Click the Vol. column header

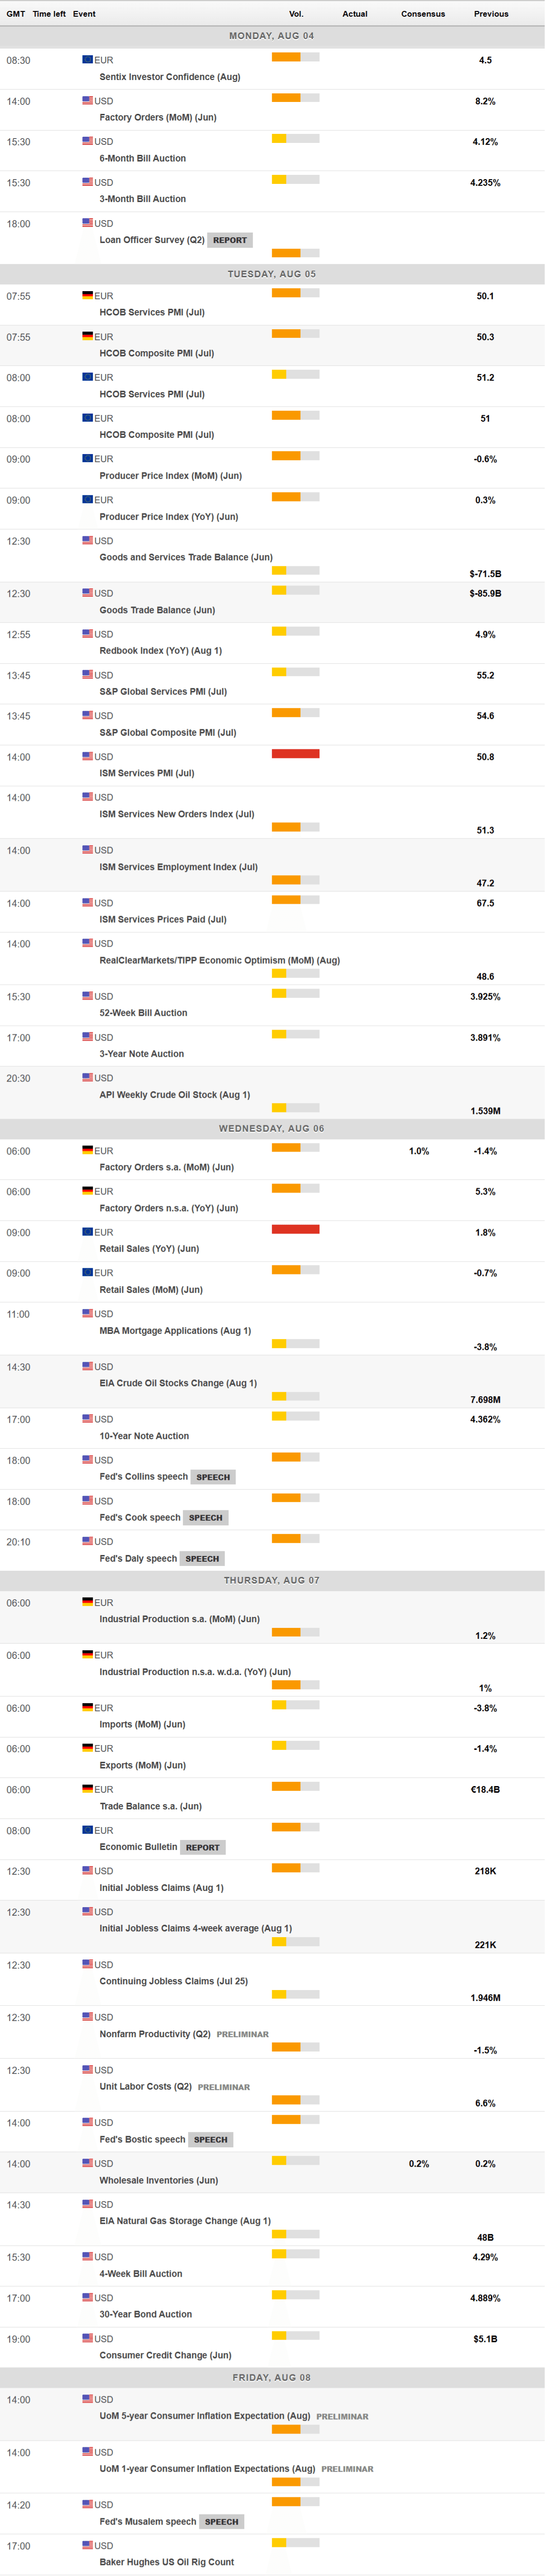[296, 14]
